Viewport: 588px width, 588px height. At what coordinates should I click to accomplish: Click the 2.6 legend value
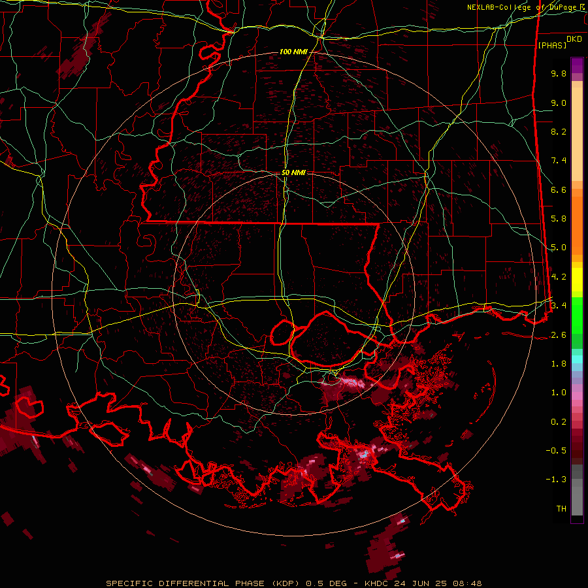[x=559, y=335]
